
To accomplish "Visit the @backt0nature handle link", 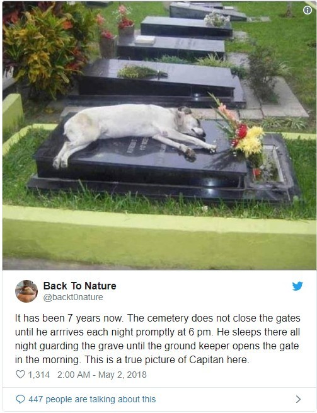I will coord(73,297).
